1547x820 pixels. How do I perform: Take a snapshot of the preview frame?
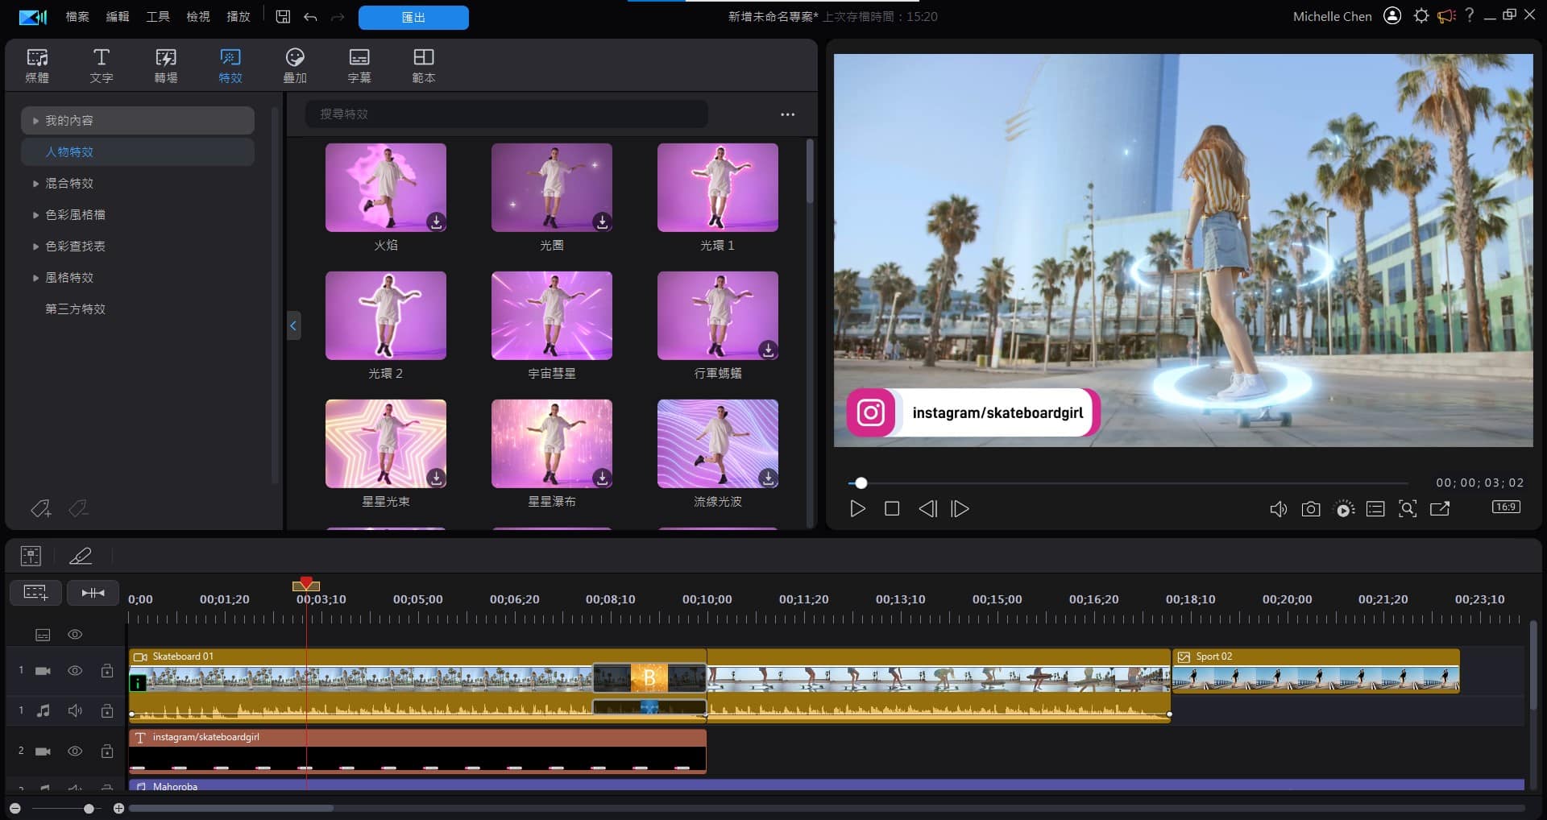click(x=1311, y=508)
